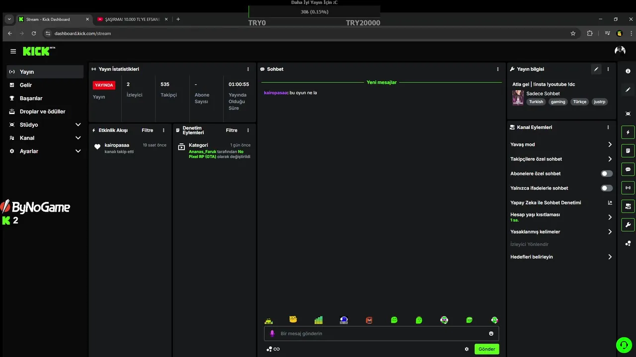The image size is (636, 357).
Task: Edit stream info with the pencil button
Action: click(596, 69)
